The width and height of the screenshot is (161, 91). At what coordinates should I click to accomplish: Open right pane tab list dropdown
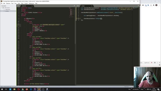[x=138, y=6]
